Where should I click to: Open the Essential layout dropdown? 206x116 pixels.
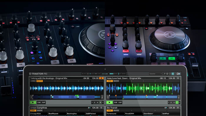pyautogui.click(x=156, y=74)
